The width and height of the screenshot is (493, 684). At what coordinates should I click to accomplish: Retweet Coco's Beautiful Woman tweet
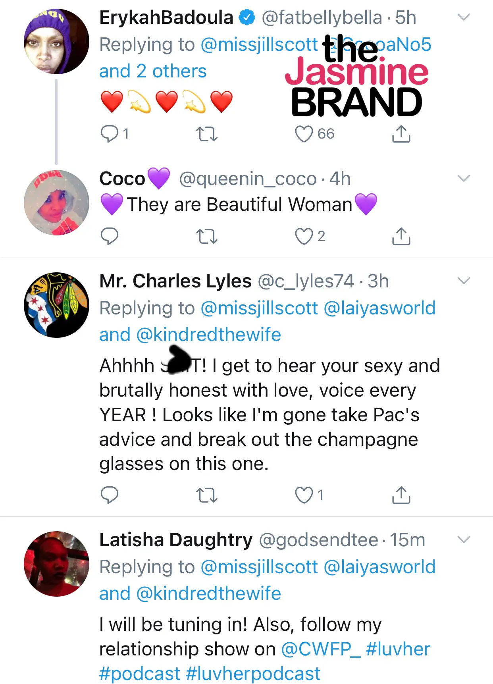point(207,236)
